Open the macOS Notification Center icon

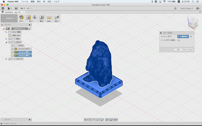point(197,2)
